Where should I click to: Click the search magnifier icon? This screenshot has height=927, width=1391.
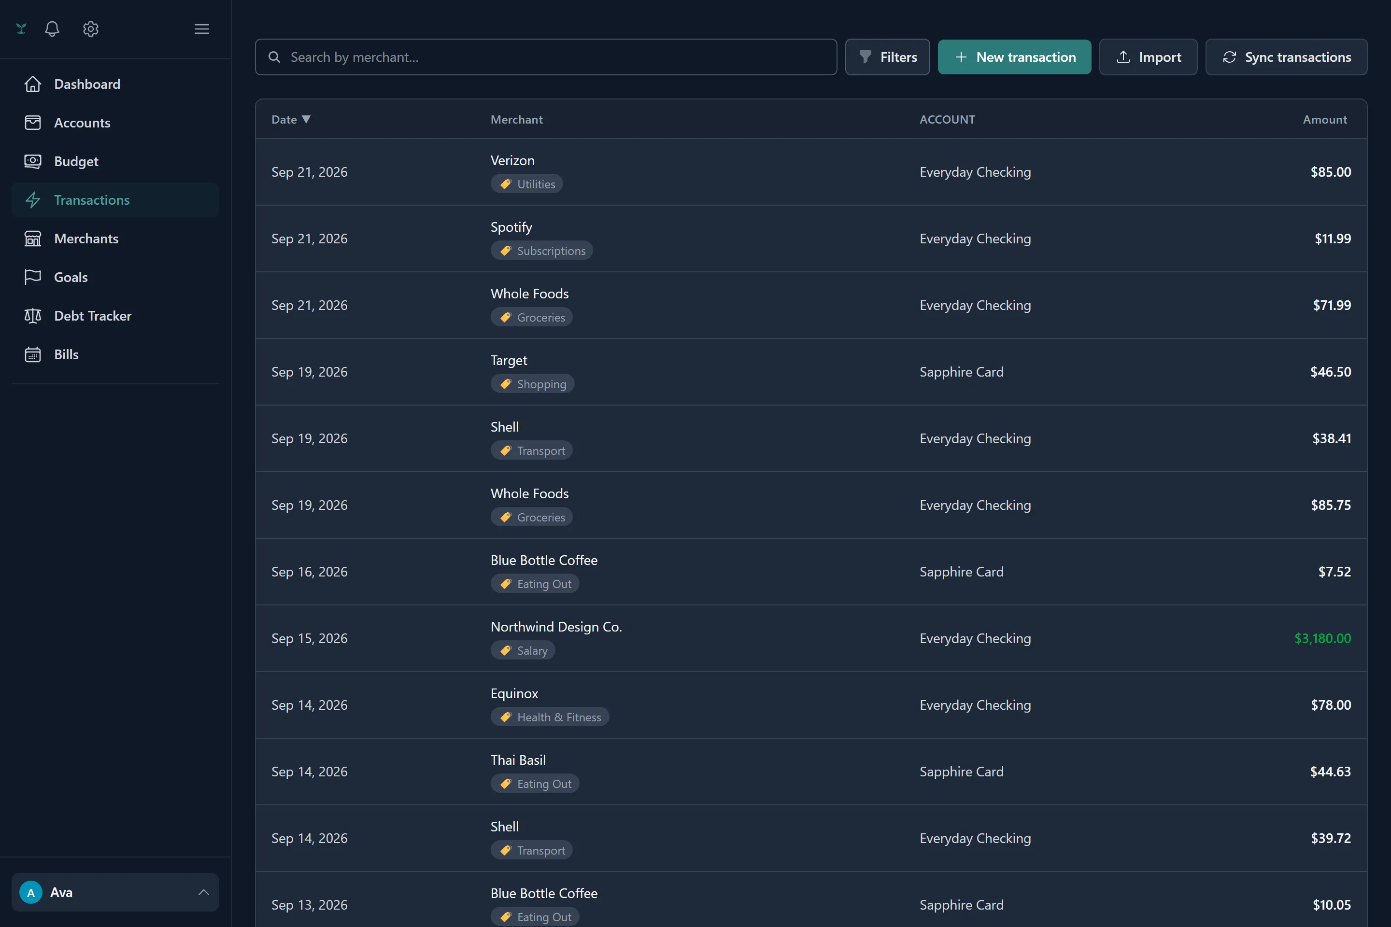(x=274, y=57)
